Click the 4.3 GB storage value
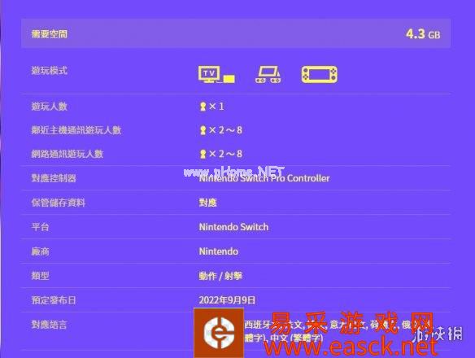This screenshot has width=475, height=358. (423, 33)
